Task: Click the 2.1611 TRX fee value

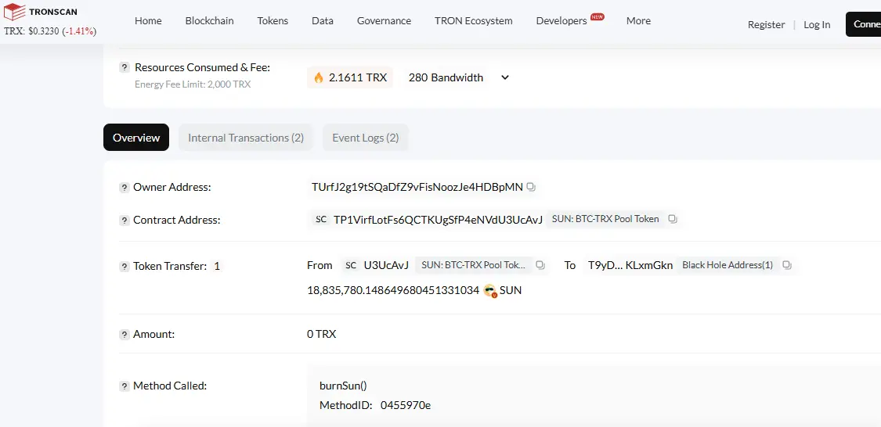Action: pos(358,77)
